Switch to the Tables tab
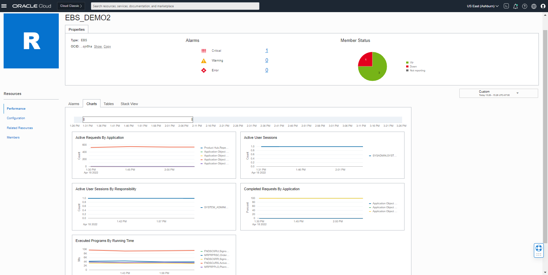This screenshot has height=275, width=548. (x=109, y=104)
